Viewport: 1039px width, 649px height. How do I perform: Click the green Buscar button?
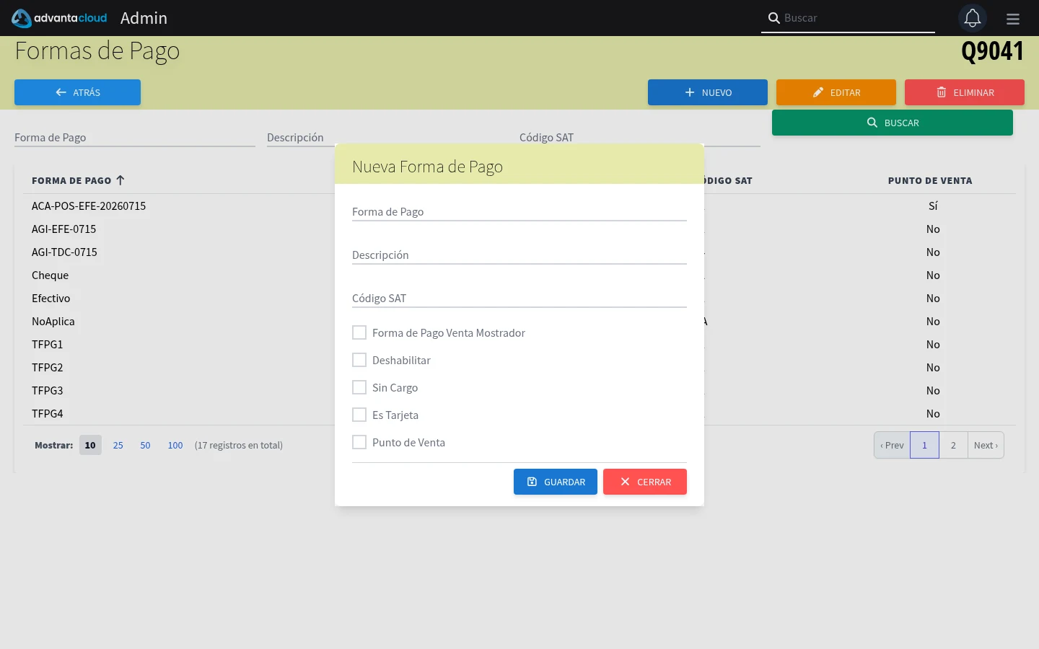(x=893, y=123)
